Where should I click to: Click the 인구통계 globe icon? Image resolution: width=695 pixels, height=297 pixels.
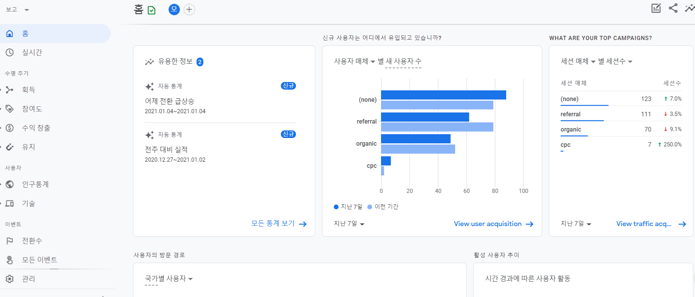tap(10, 185)
